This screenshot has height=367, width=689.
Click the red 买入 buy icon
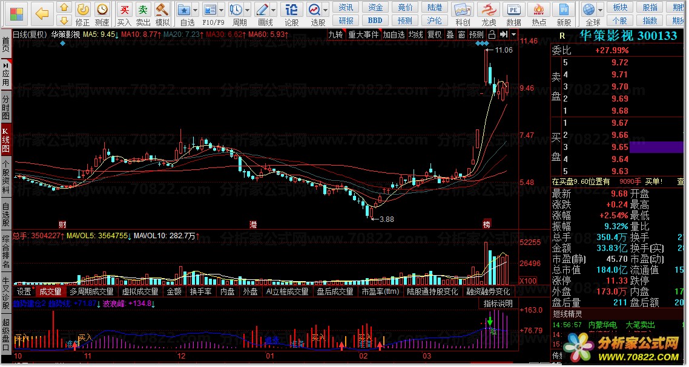pos(124,10)
